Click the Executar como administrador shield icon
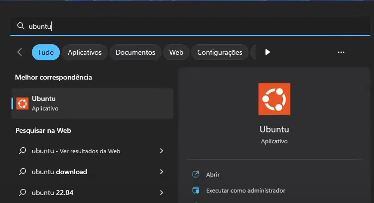This screenshot has height=203, width=374. click(196, 191)
